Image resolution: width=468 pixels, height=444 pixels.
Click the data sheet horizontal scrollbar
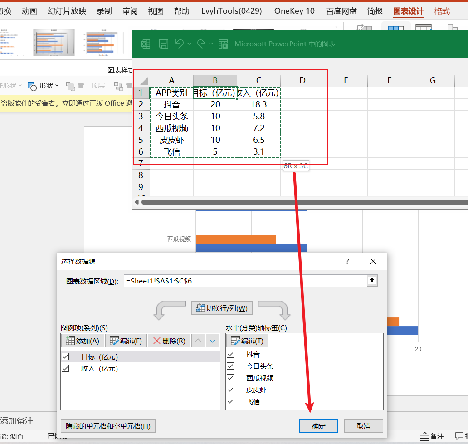pos(304,202)
